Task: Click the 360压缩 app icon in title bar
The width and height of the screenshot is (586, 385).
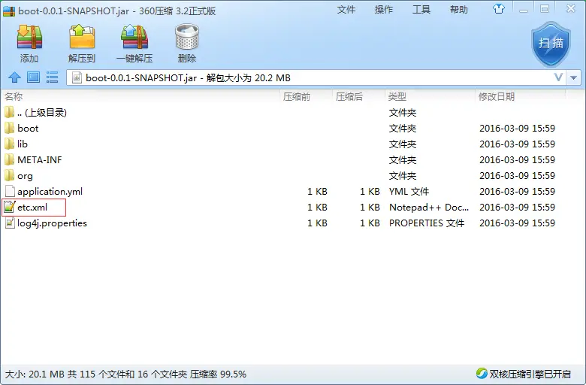Action: pos(8,11)
